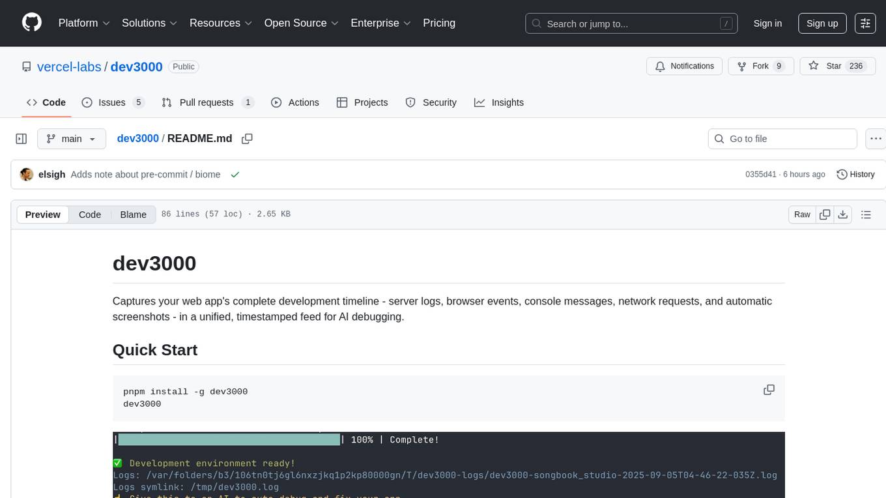Focus the Search or jump to field
Screen dimensions: 886x498
click(x=631, y=23)
